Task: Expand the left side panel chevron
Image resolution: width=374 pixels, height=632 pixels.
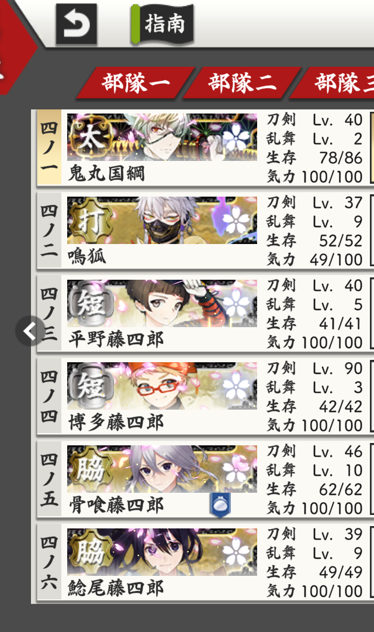Action: [30, 331]
